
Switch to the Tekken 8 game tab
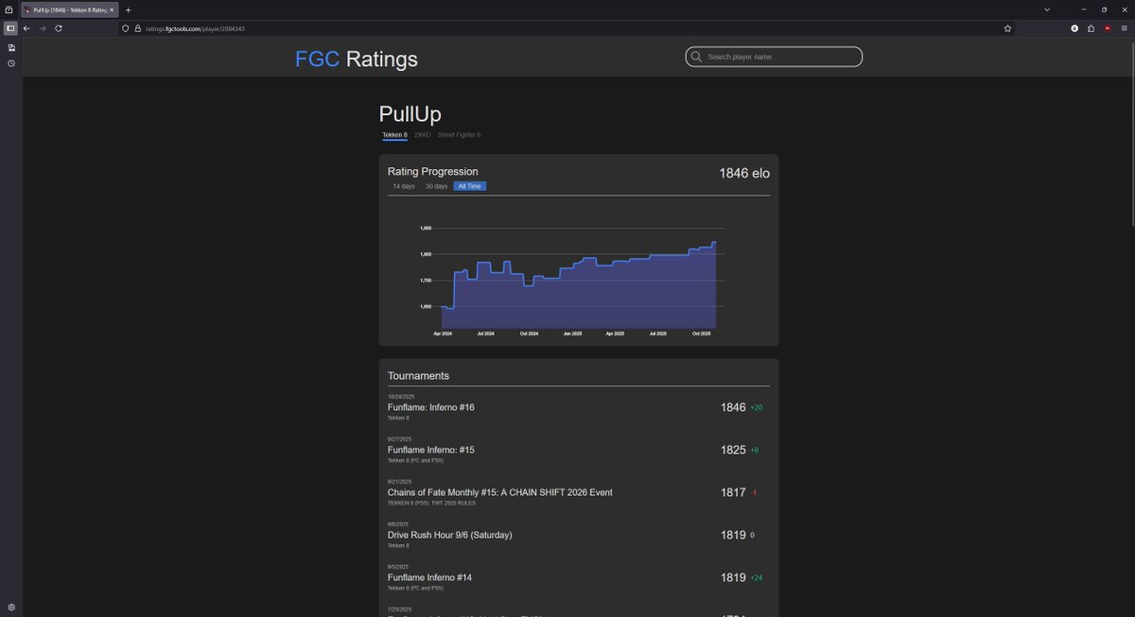click(x=394, y=135)
